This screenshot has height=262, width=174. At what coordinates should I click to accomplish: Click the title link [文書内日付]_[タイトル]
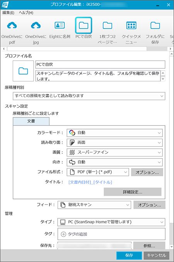tap(90, 182)
